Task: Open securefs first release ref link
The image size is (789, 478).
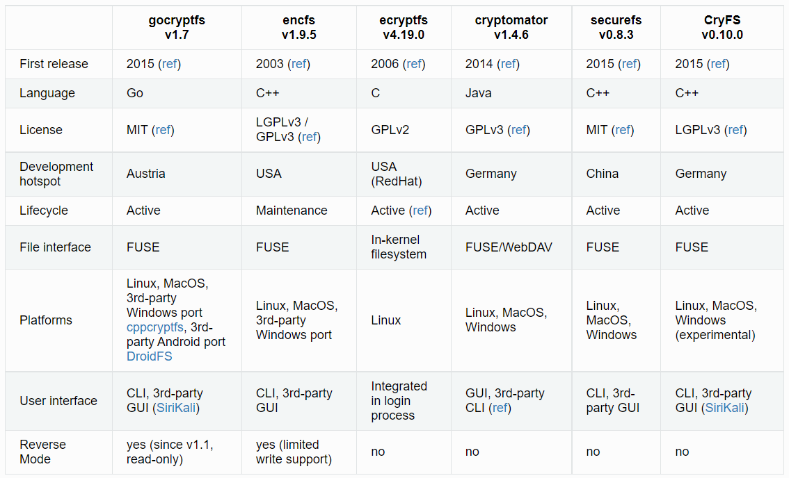Action: point(630,64)
